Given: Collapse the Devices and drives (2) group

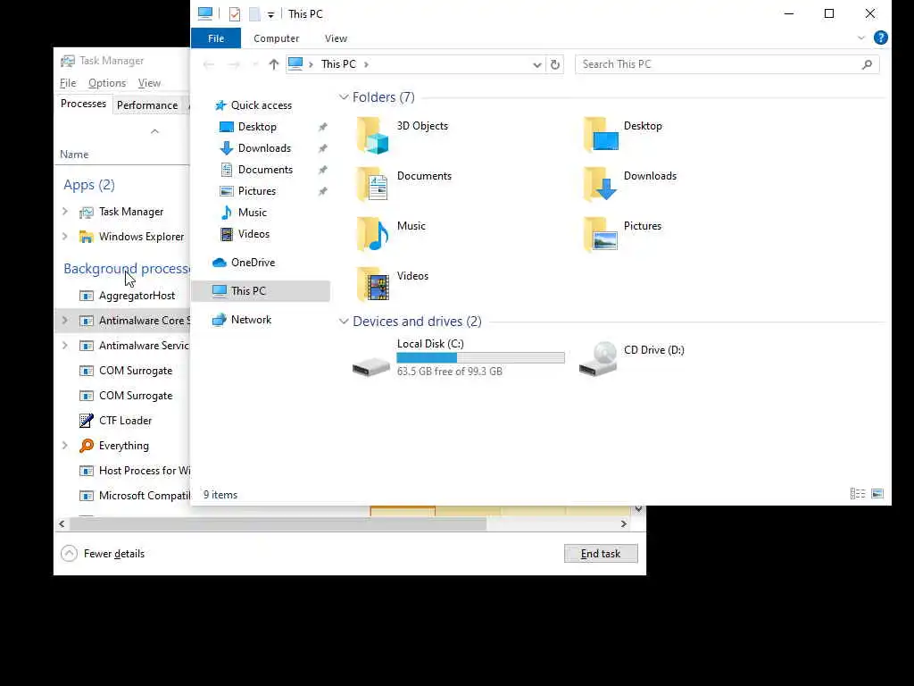Looking at the screenshot, I should click(x=344, y=322).
